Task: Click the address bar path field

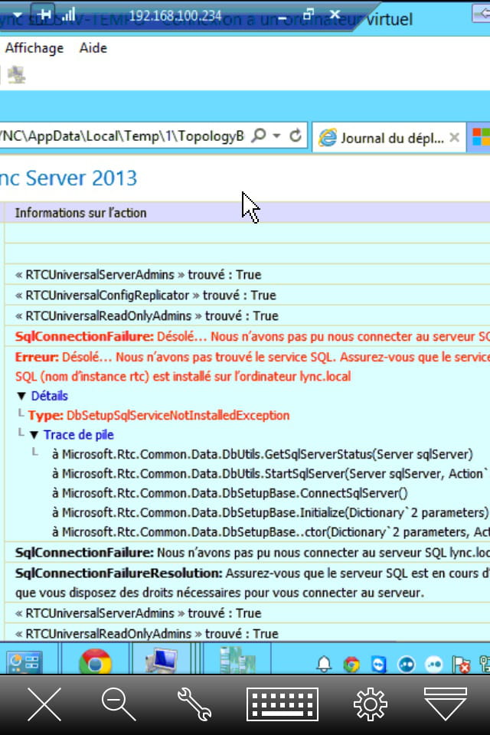Action: tap(122, 136)
